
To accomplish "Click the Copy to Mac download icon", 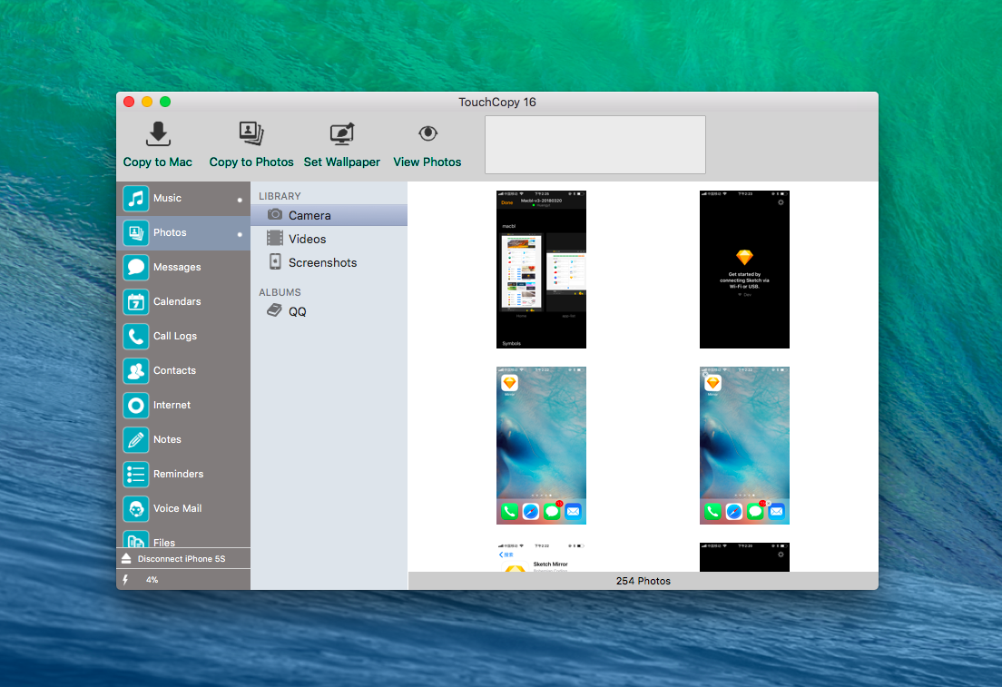I will point(158,133).
